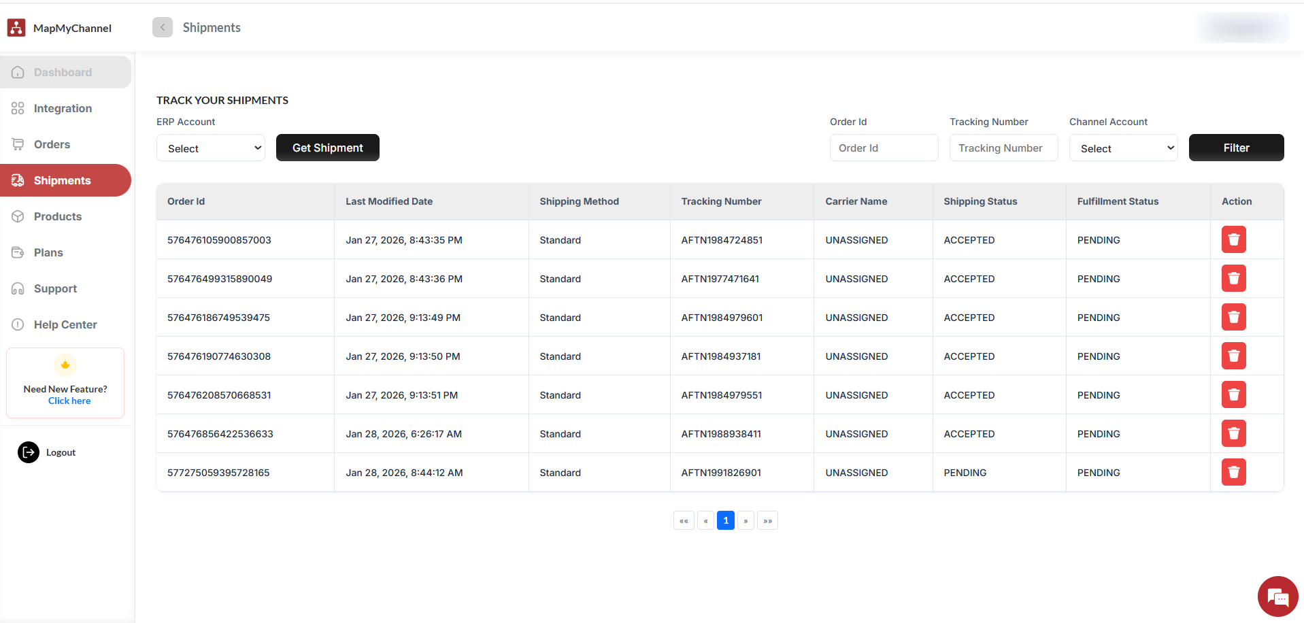The width and height of the screenshot is (1304, 623).
Task: Delete the shipment with PENDING shipping status
Action: (x=1233, y=473)
